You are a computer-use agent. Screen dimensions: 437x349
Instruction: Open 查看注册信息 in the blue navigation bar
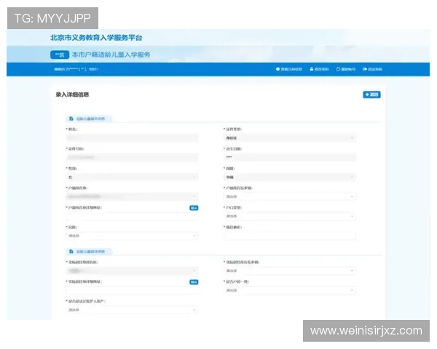tap(288, 69)
